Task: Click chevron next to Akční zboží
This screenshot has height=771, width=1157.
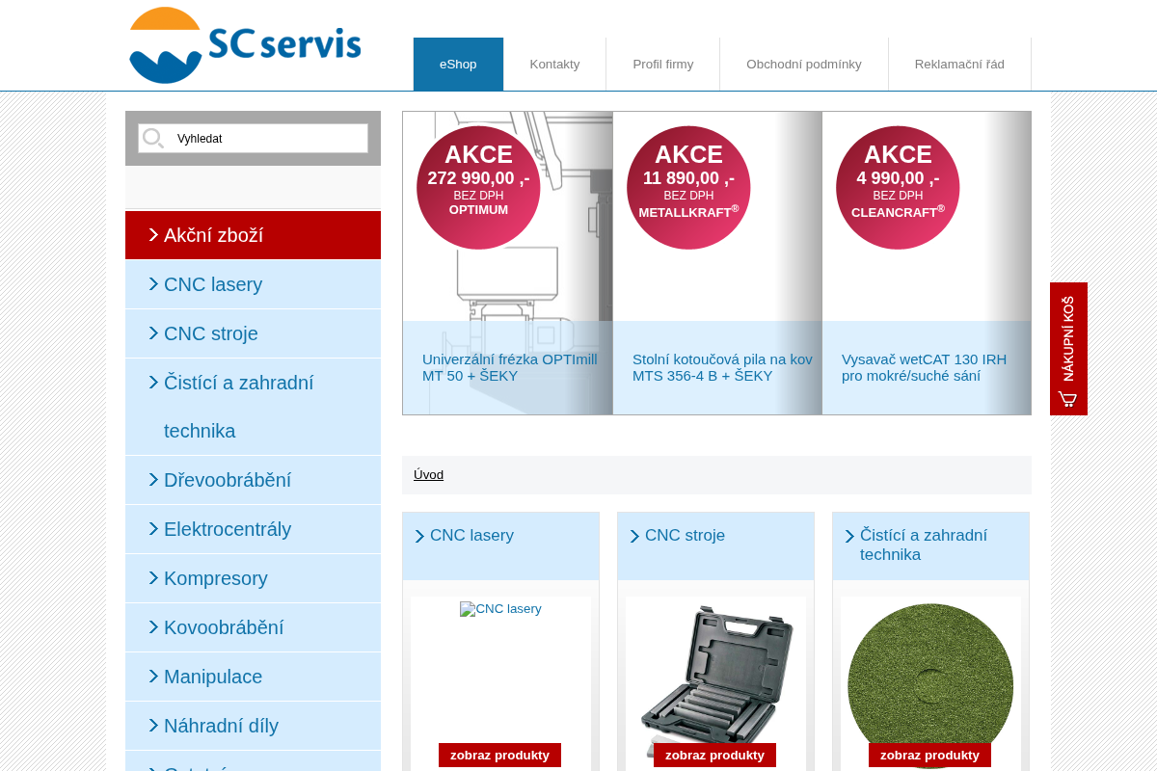Action: [x=153, y=234]
